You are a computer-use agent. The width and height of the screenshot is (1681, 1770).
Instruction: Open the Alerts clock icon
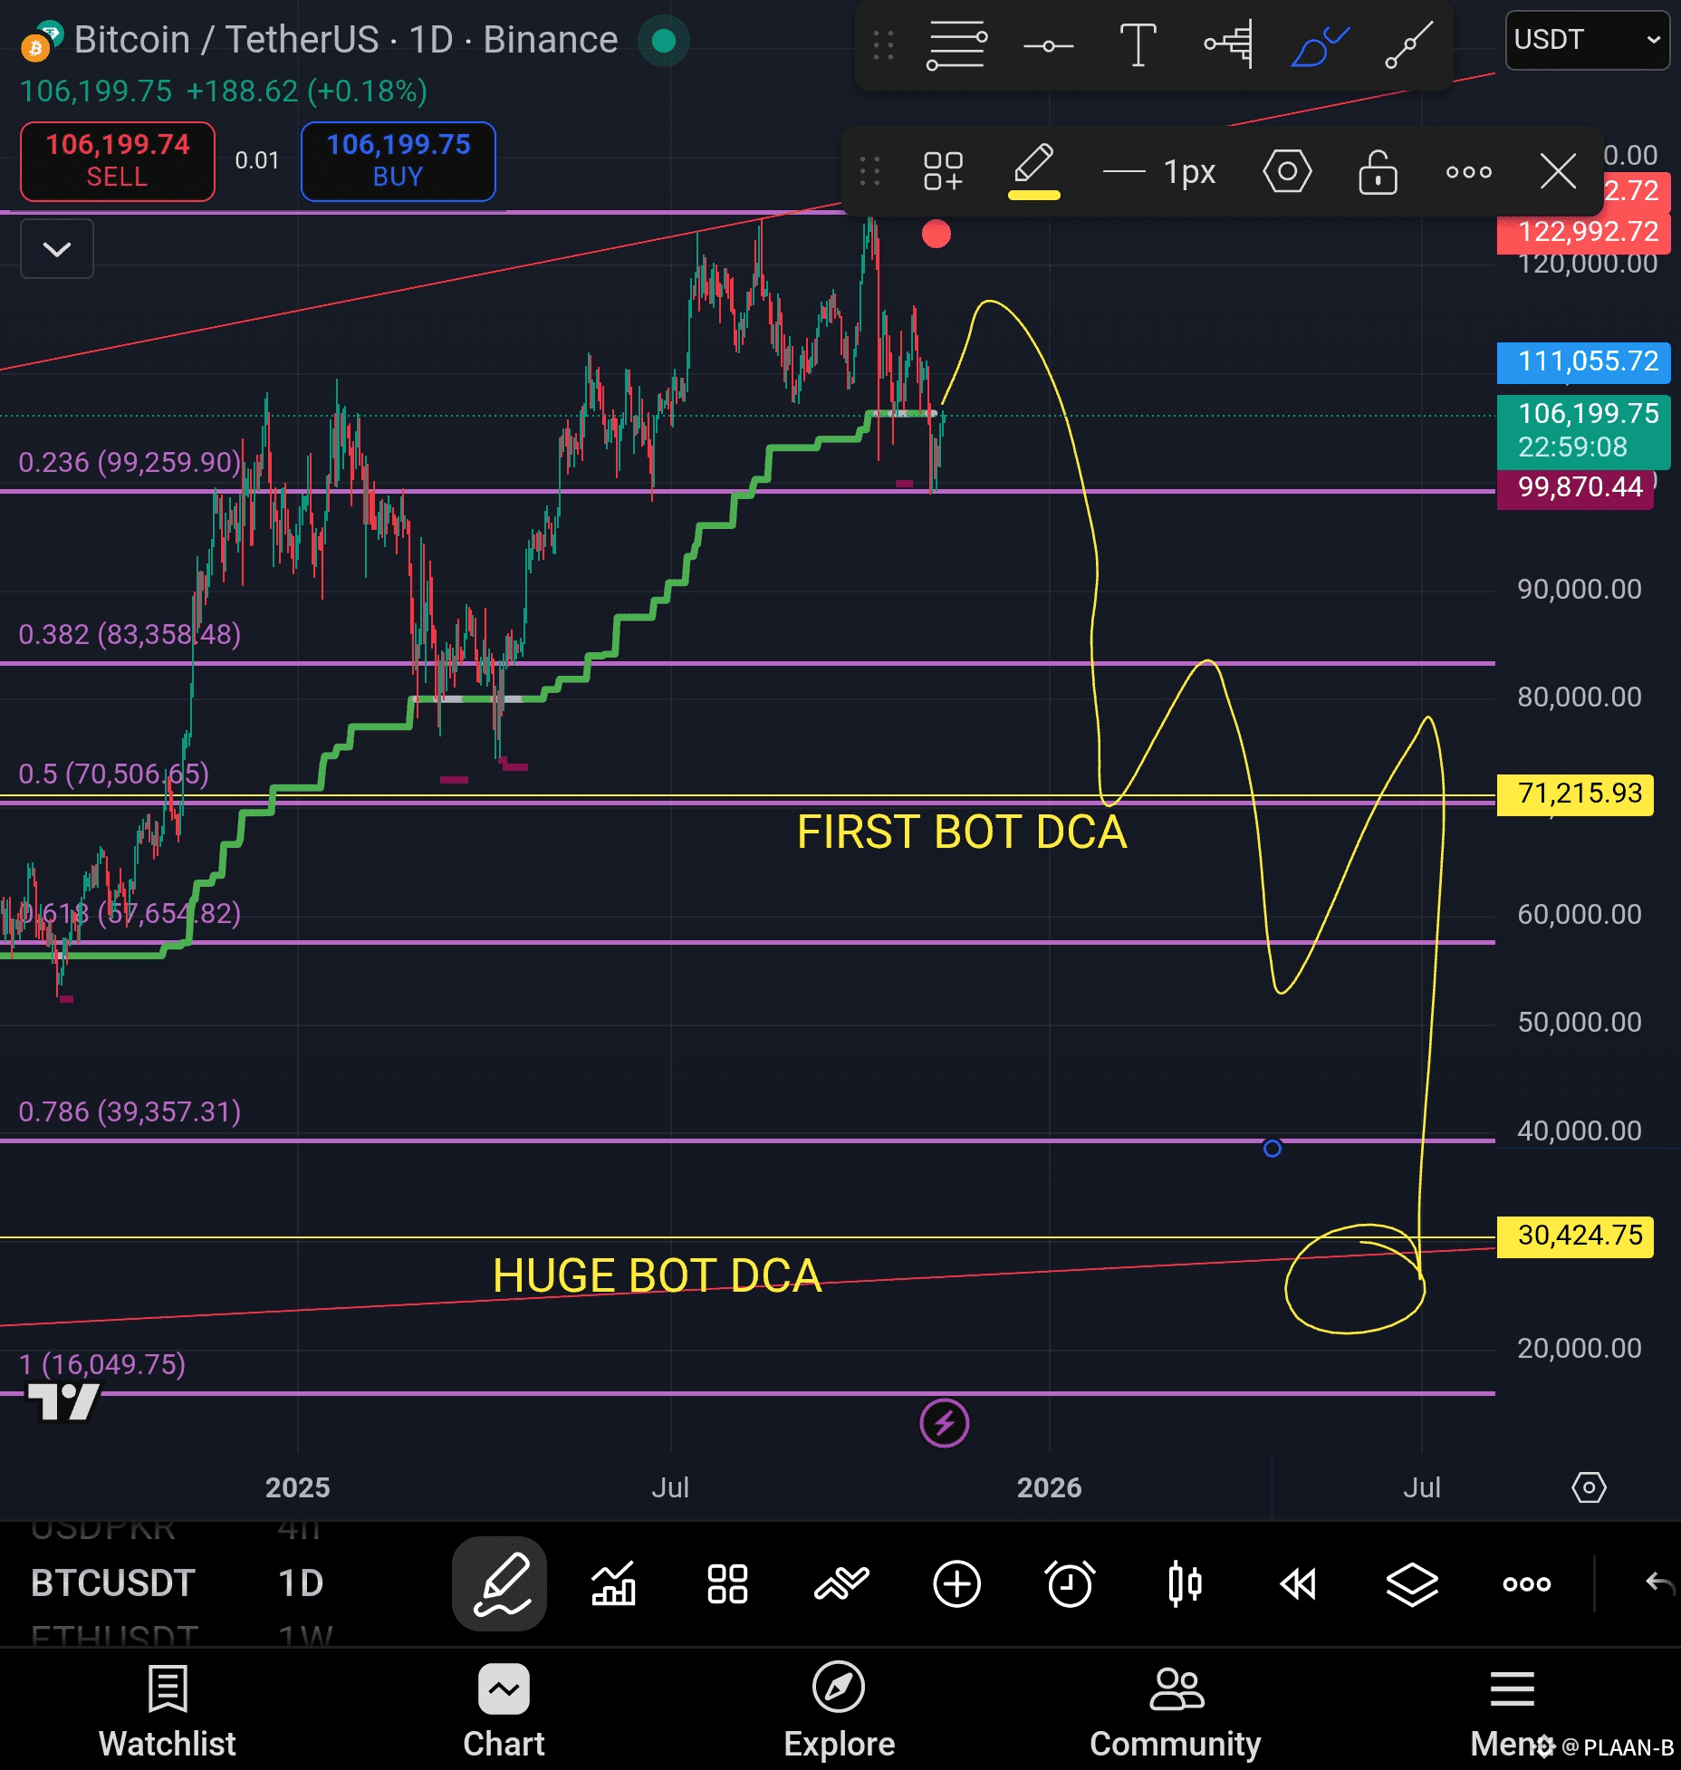[1070, 1583]
